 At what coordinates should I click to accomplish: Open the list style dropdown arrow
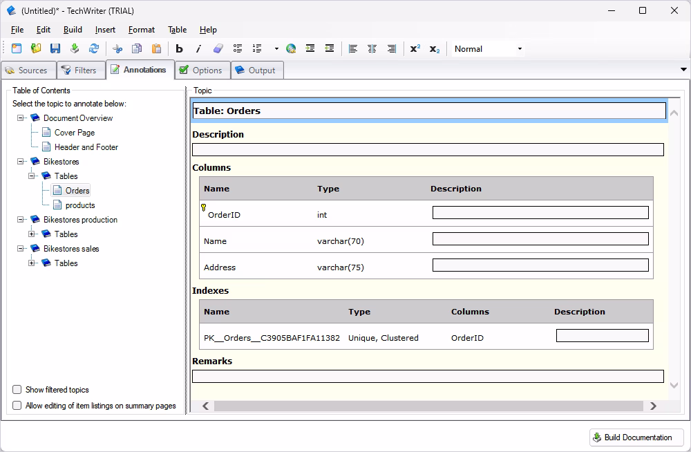(x=276, y=48)
